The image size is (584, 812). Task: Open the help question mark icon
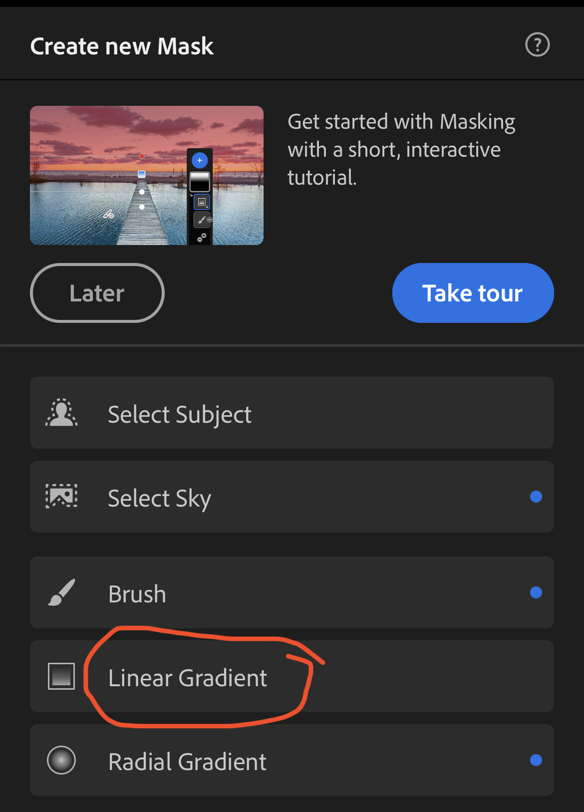[x=537, y=44]
